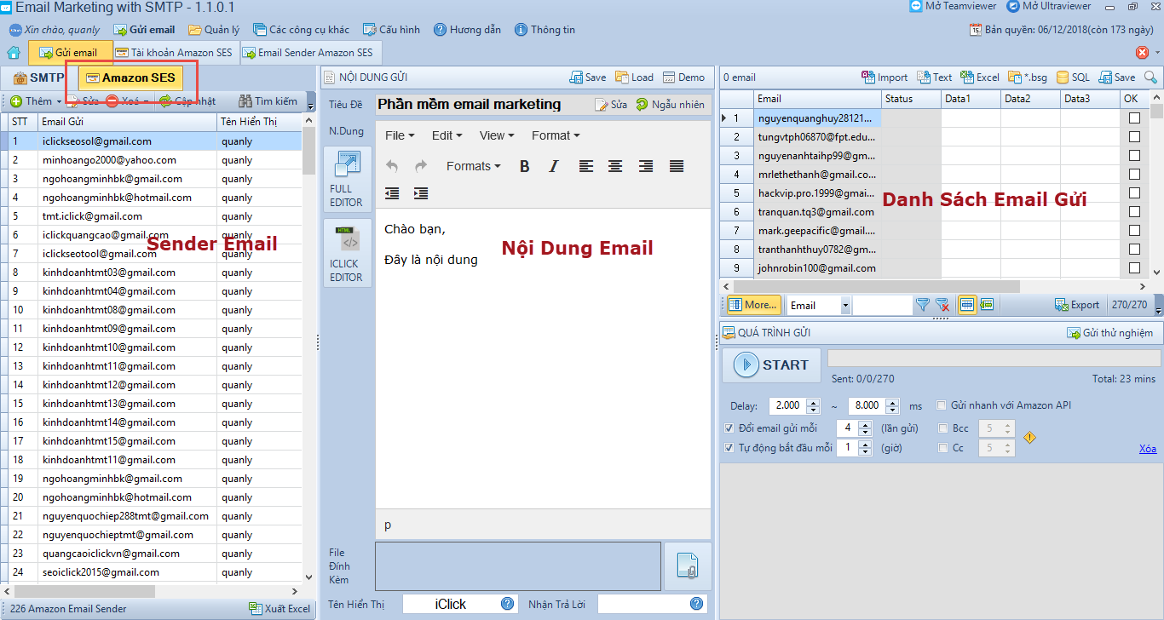Import email list with Import button
The width and height of the screenshot is (1164, 620).
click(885, 77)
